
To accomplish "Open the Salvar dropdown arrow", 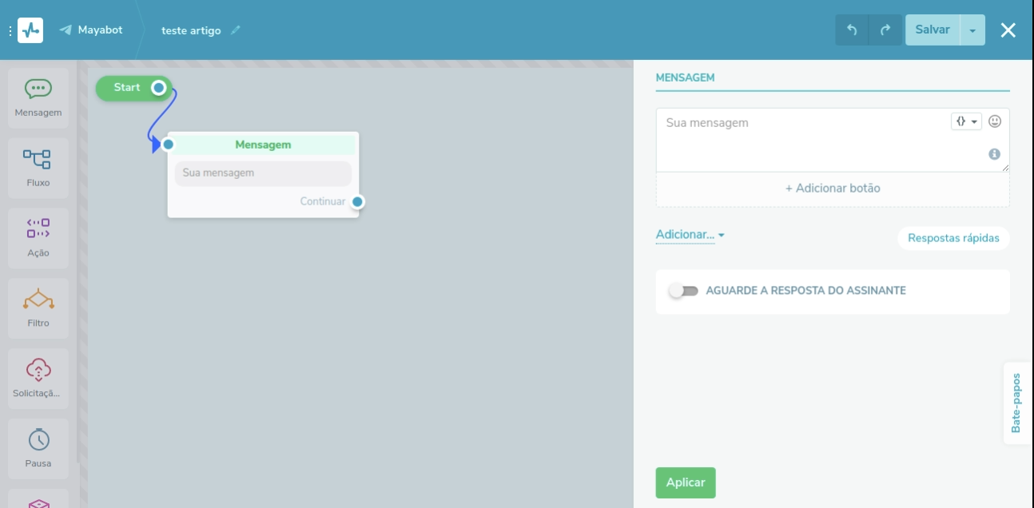I will 972,30.
